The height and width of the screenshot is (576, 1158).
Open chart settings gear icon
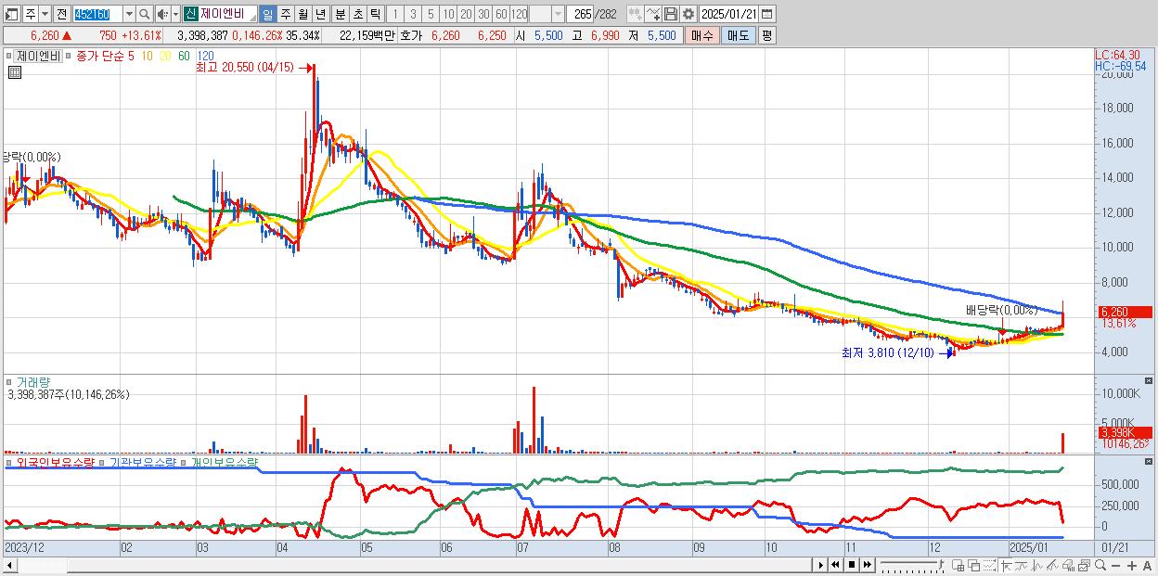[x=688, y=14]
